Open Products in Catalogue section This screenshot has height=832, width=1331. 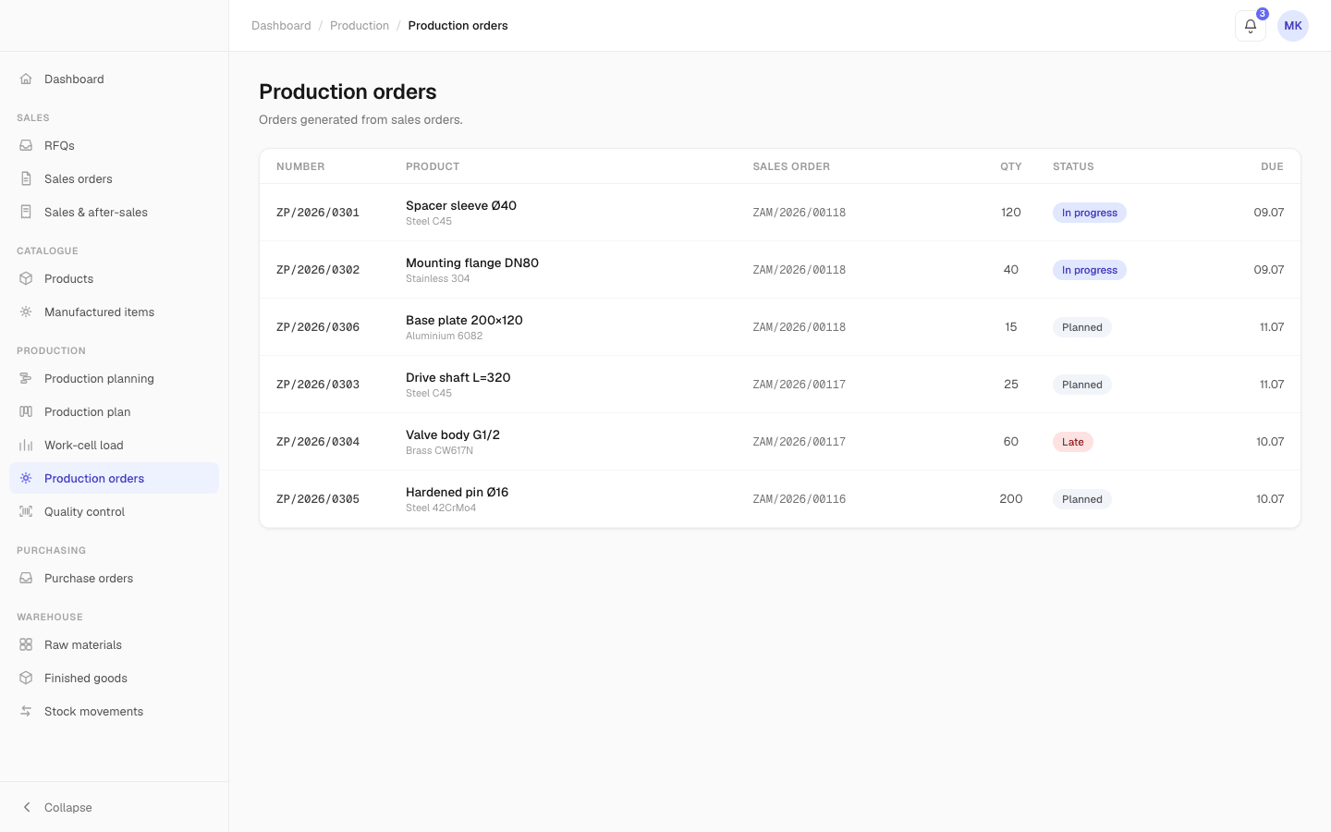tap(114, 278)
